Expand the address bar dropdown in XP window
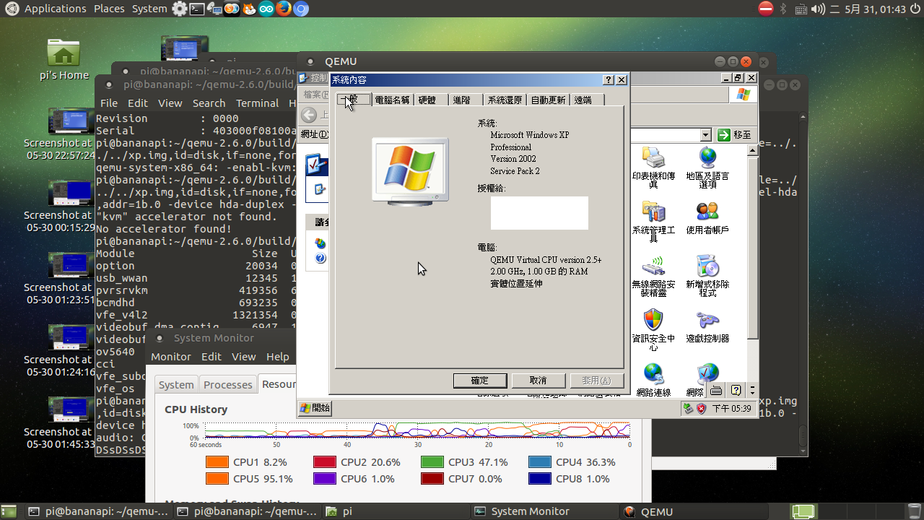Screen dimensions: 924x520 coord(705,135)
